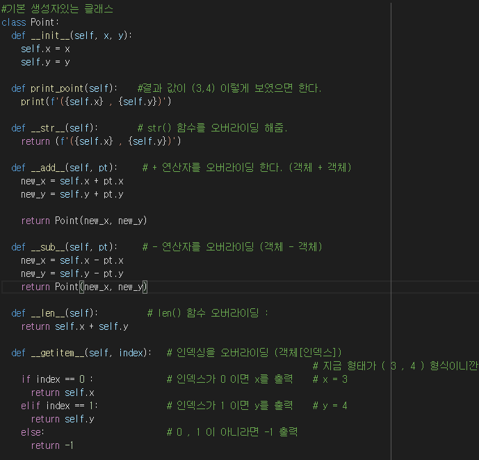Image resolution: width=479 pixels, height=460 pixels.
Task: Click line 'return self.x'
Action: [63, 392]
